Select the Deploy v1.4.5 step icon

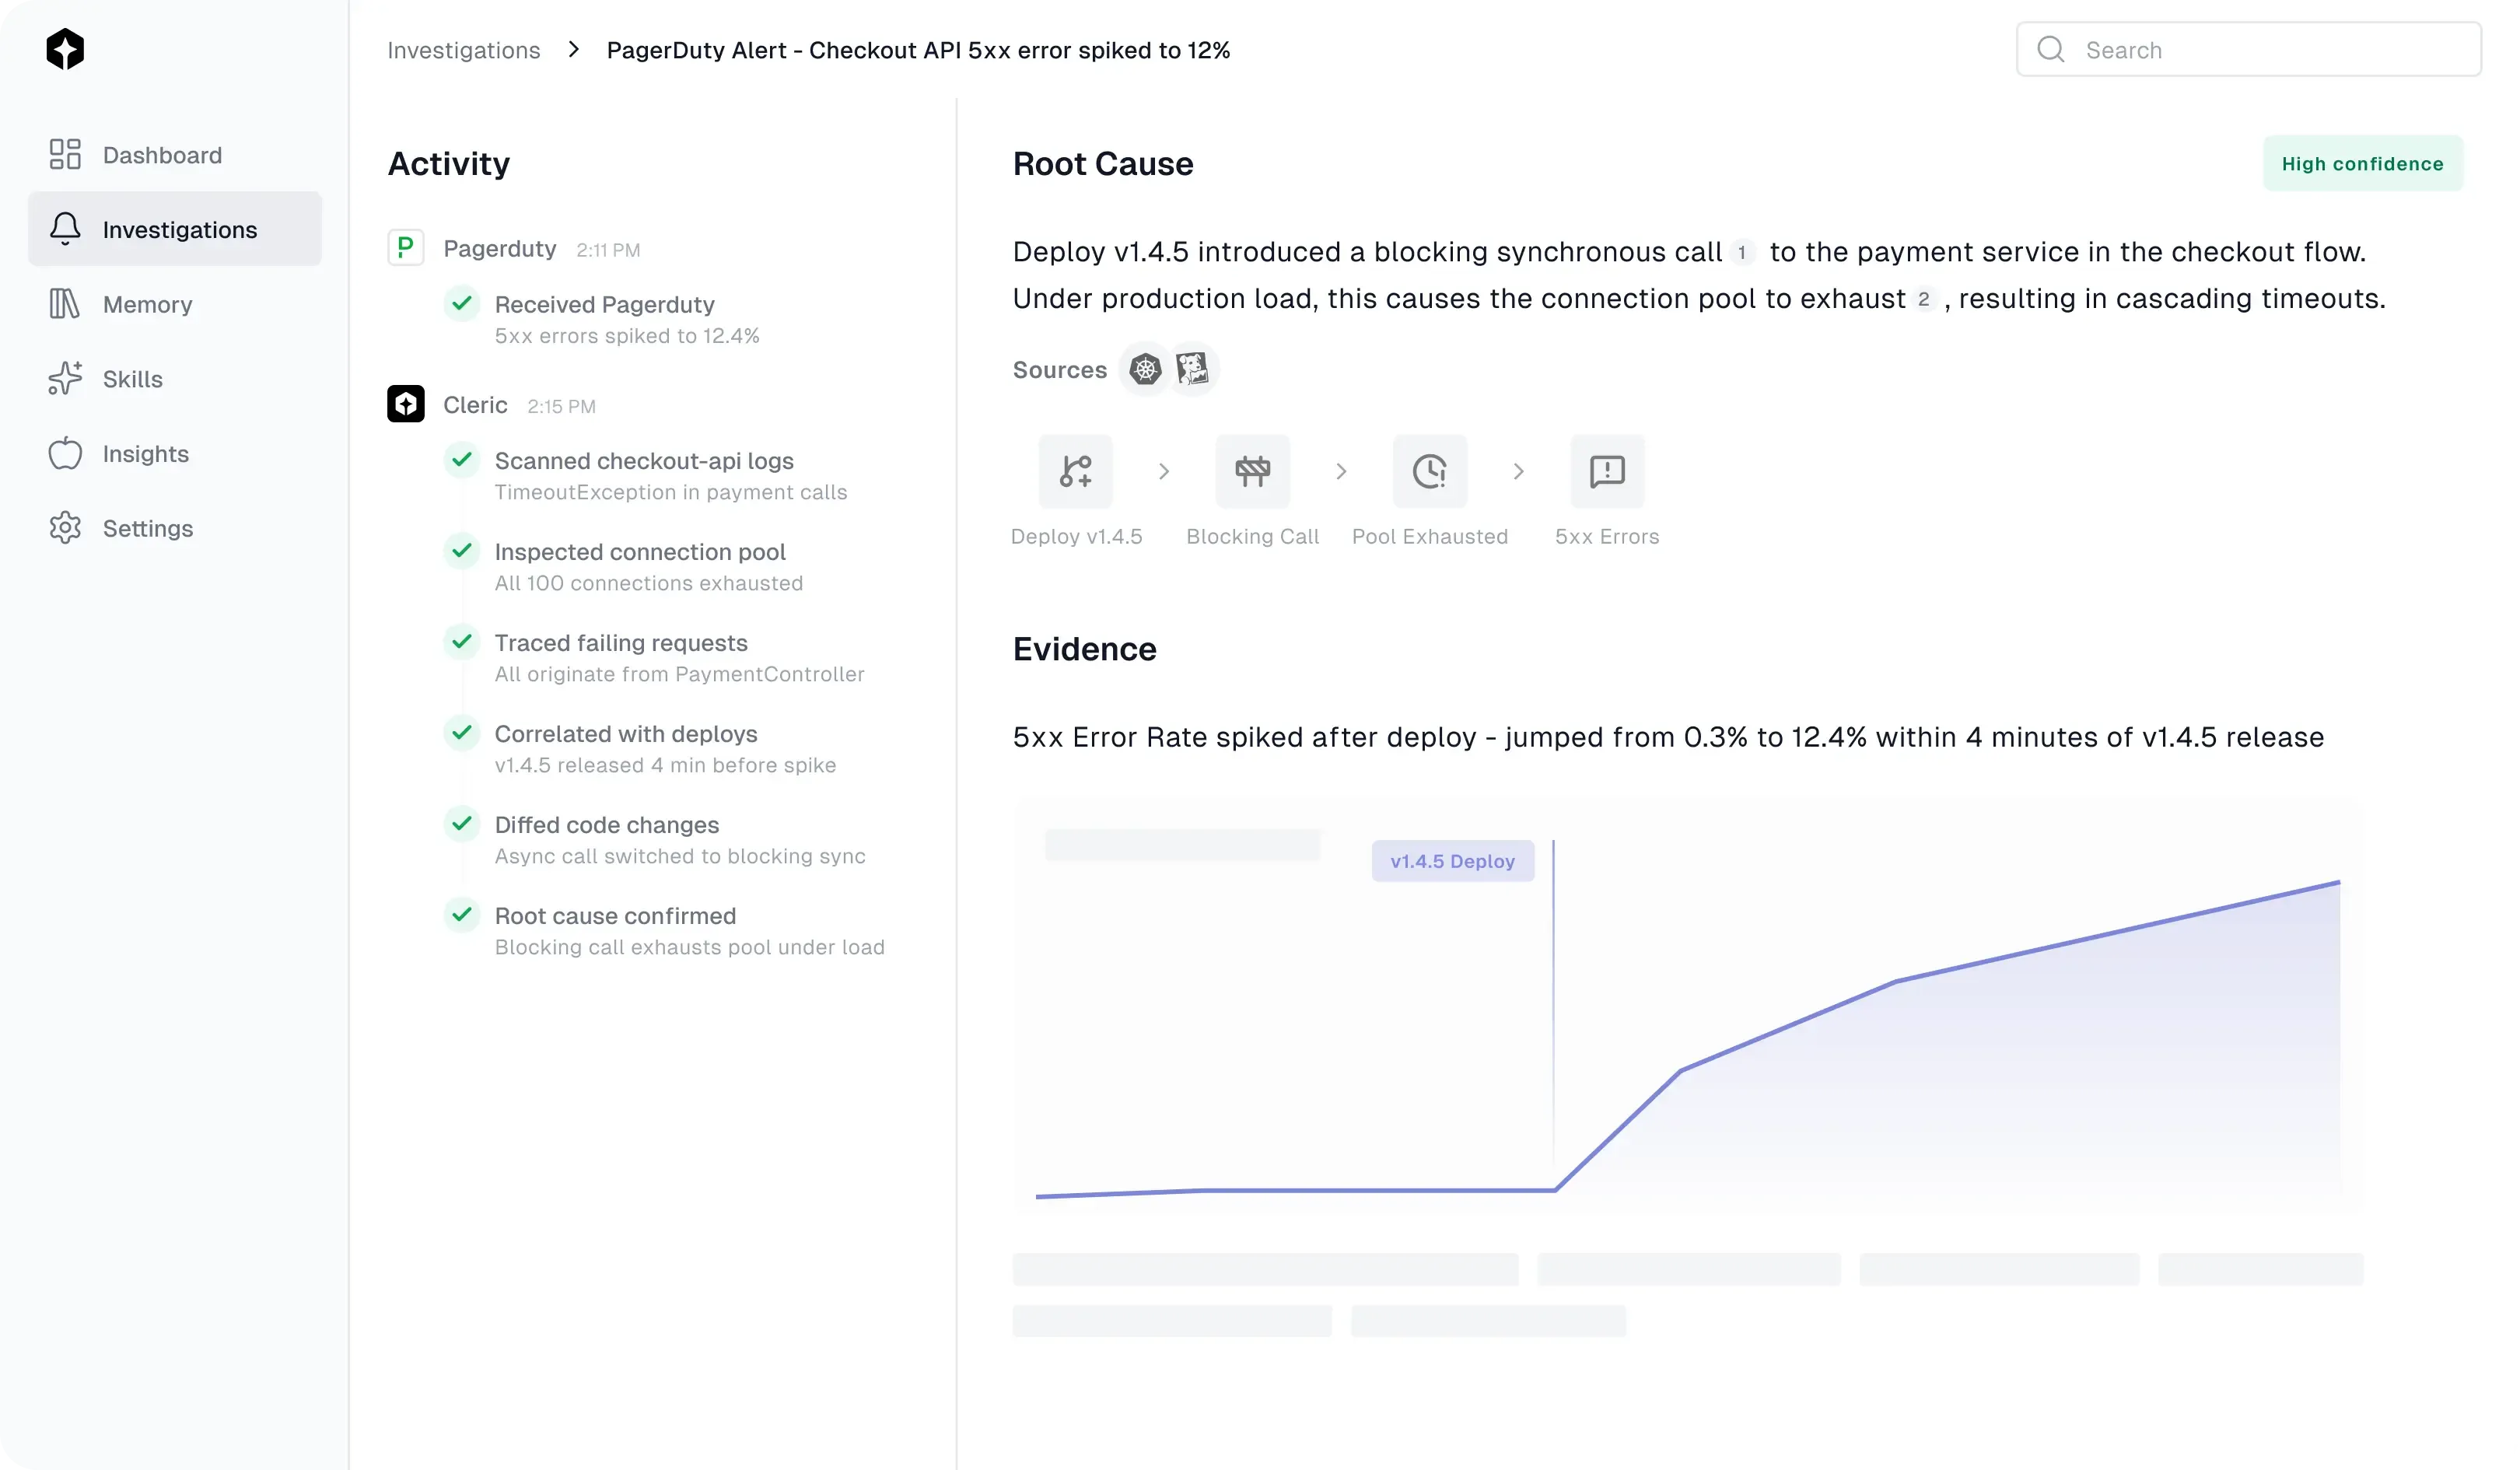tap(1075, 471)
